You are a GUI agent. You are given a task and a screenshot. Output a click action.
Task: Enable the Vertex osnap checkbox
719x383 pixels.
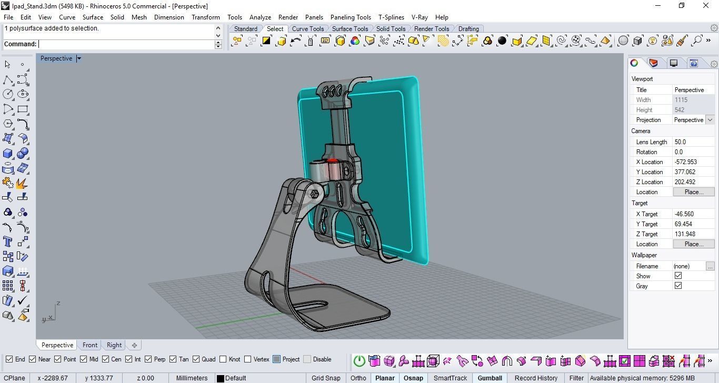pyautogui.click(x=248, y=359)
